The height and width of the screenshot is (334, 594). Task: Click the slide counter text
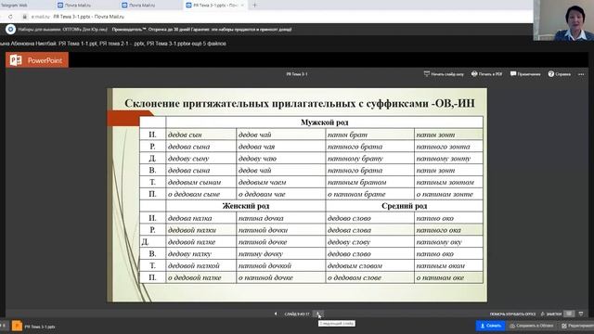click(297, 314)
